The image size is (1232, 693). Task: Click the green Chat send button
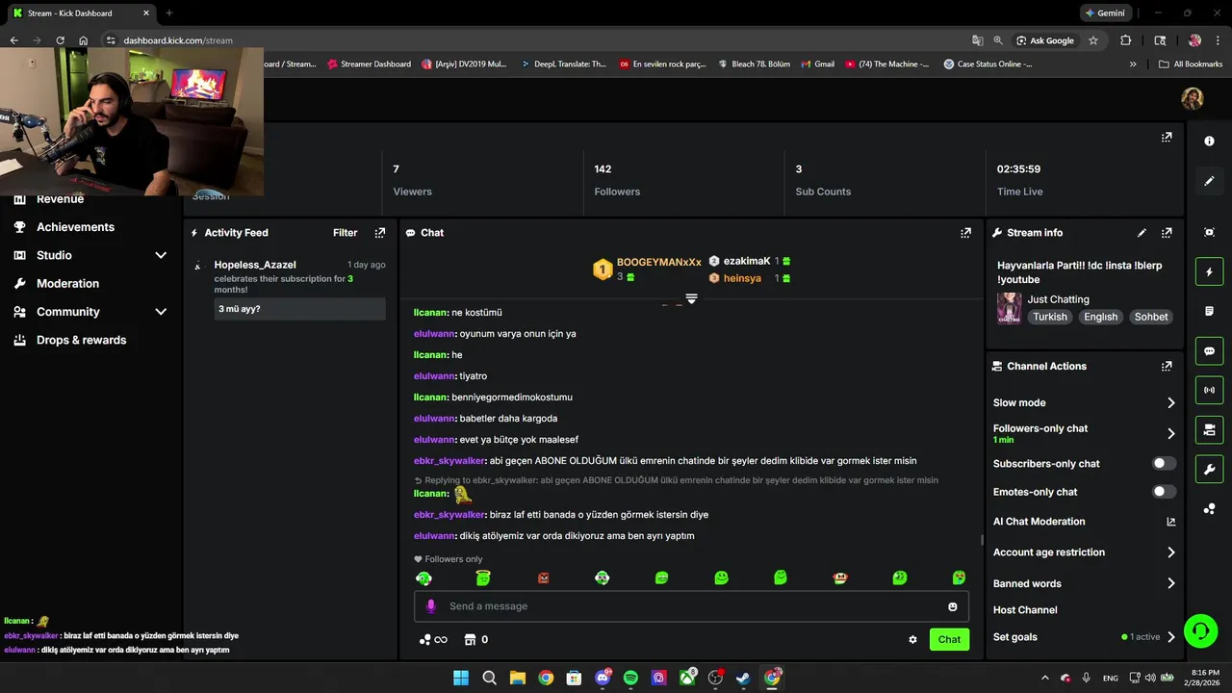coord(949,640)
